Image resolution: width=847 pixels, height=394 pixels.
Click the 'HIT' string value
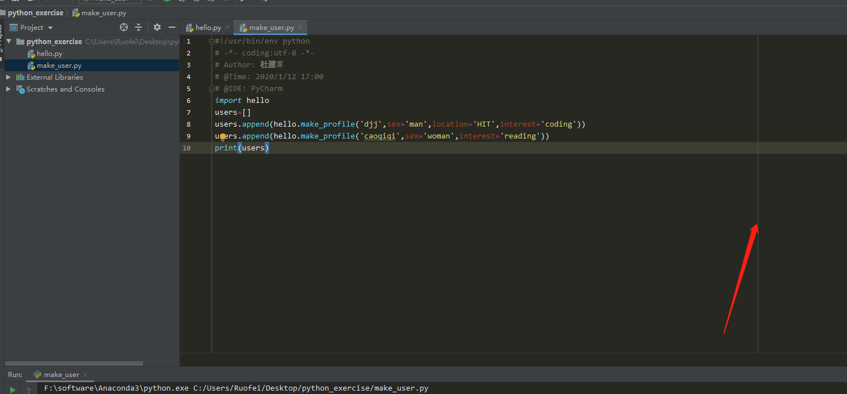click(x=485, y=124)
